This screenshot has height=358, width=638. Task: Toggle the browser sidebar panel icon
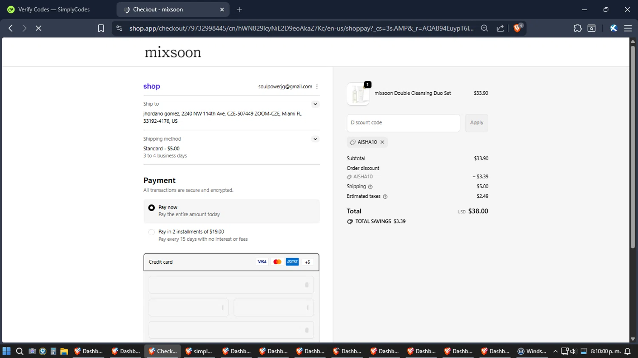pos(592,28)
